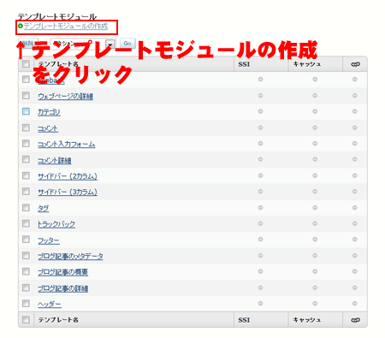Select the コメント row checkbox
Viewport: 385px width, 338px height.
26,127
